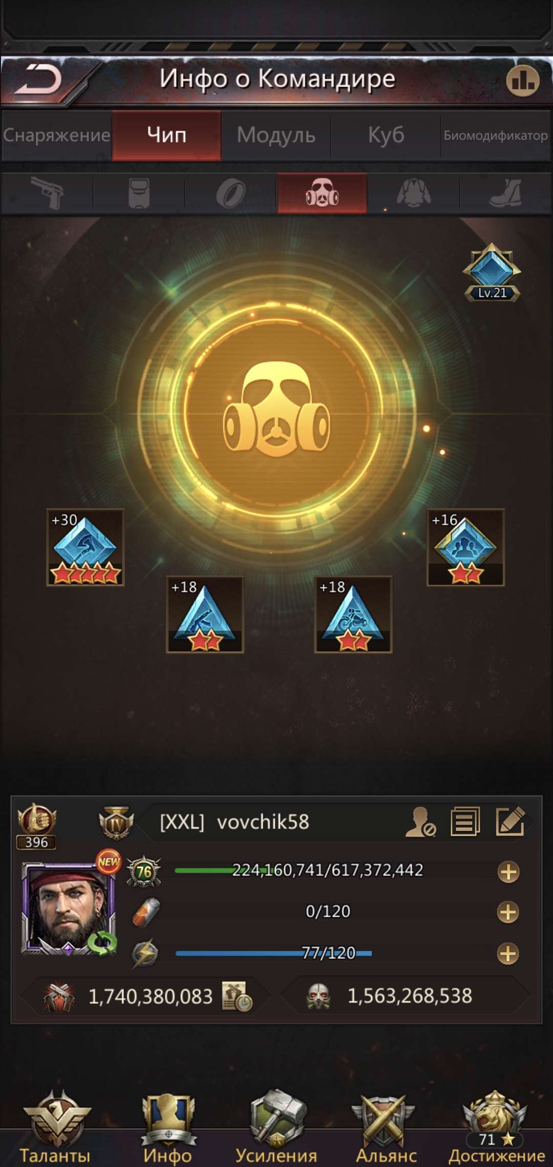Select the ring equipment slot
Viewport: 553px width, 1167px height.
coord(231,193)
